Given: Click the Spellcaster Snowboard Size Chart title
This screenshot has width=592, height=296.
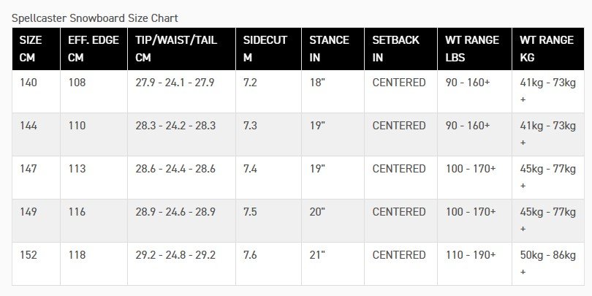Looking at the screenshot, I should pos(95,18).
